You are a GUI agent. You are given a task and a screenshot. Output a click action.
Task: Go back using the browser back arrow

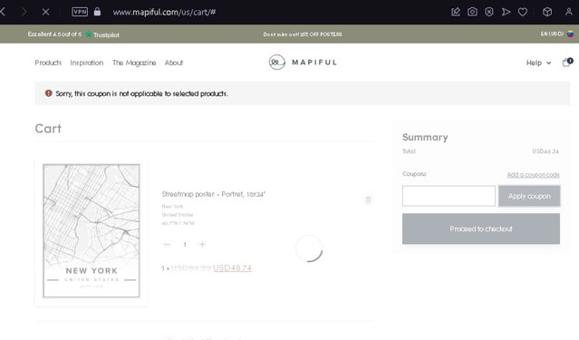point(3,12)
